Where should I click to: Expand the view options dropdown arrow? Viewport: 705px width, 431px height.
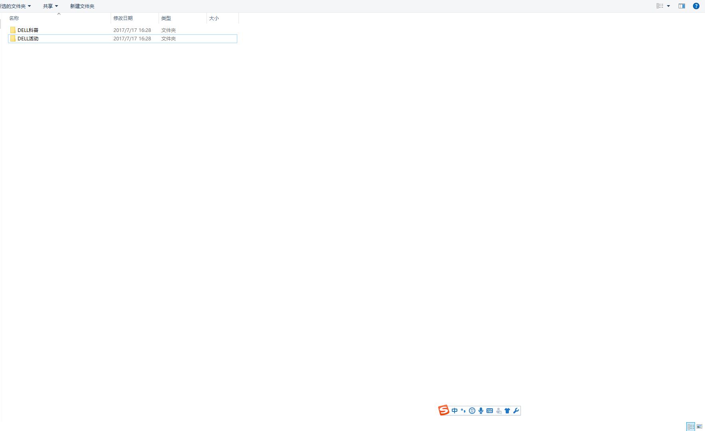[669, 6]
